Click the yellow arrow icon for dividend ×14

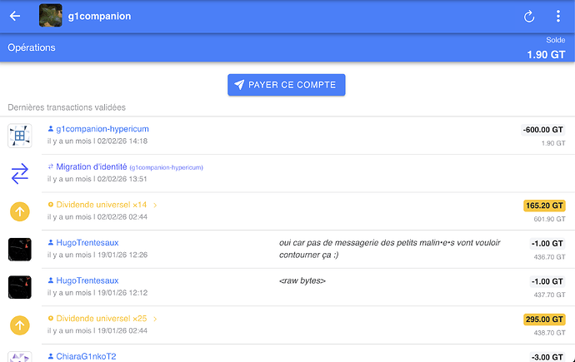tap(20, 211)
